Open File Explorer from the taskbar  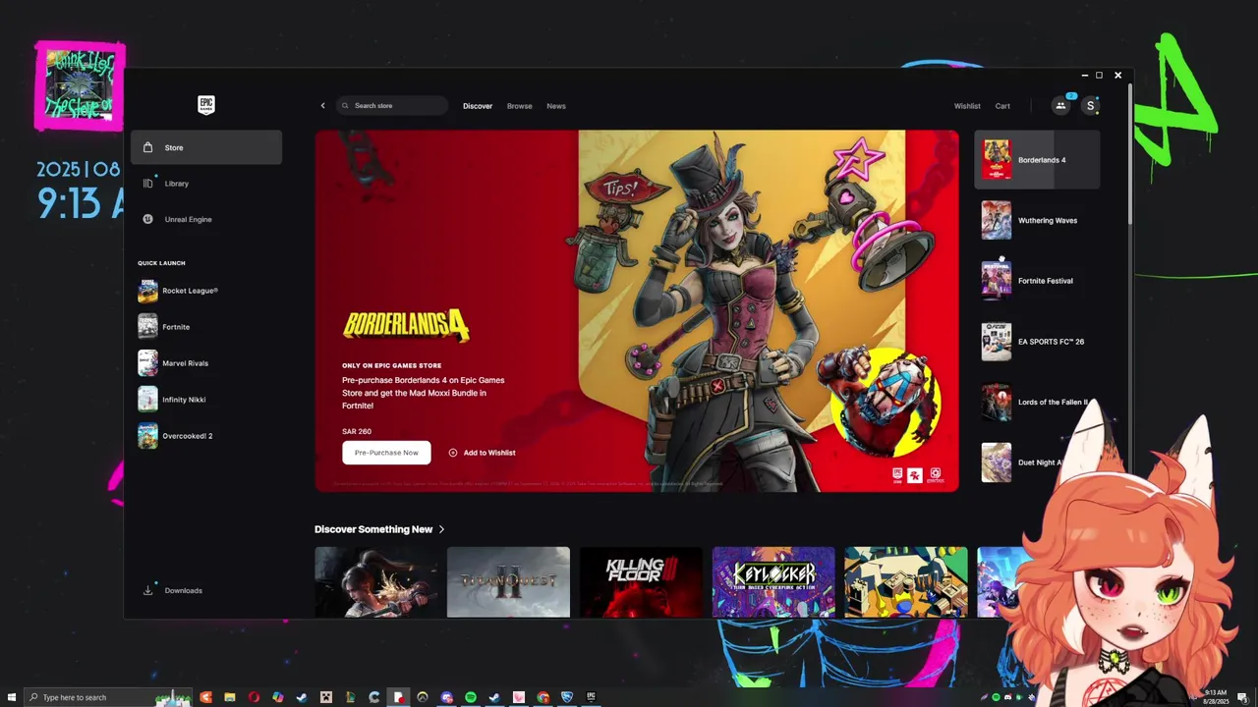[x=229, y=697]
